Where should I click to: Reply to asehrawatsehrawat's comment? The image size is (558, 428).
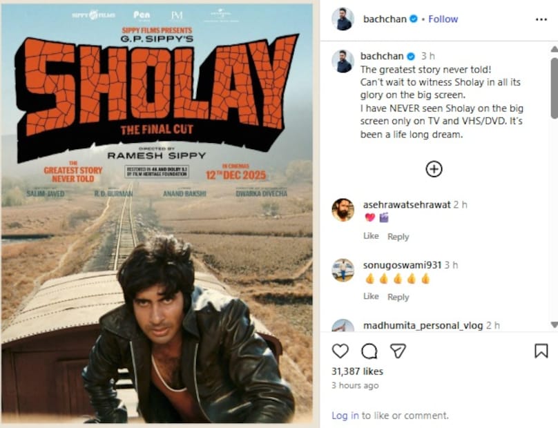[x=398, y=237]
